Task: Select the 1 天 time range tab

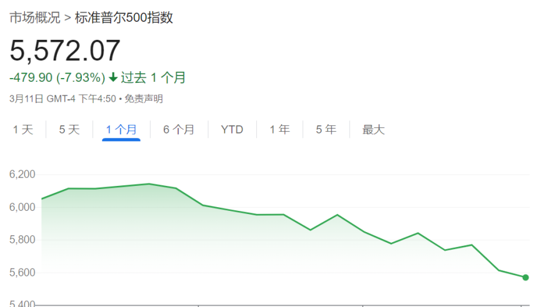Action: click(23, 130)
